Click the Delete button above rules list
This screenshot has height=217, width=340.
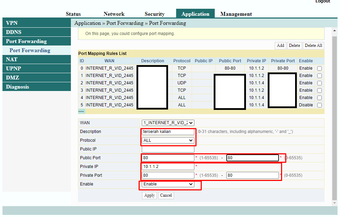(x=294, y=45)
